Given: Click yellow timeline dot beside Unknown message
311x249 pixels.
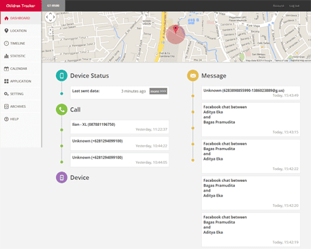Looking at the screenshot, I should tap(193, 95).
